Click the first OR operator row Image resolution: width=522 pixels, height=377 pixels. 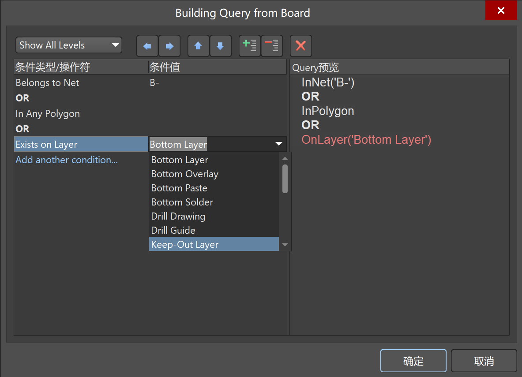pos(23,98)
